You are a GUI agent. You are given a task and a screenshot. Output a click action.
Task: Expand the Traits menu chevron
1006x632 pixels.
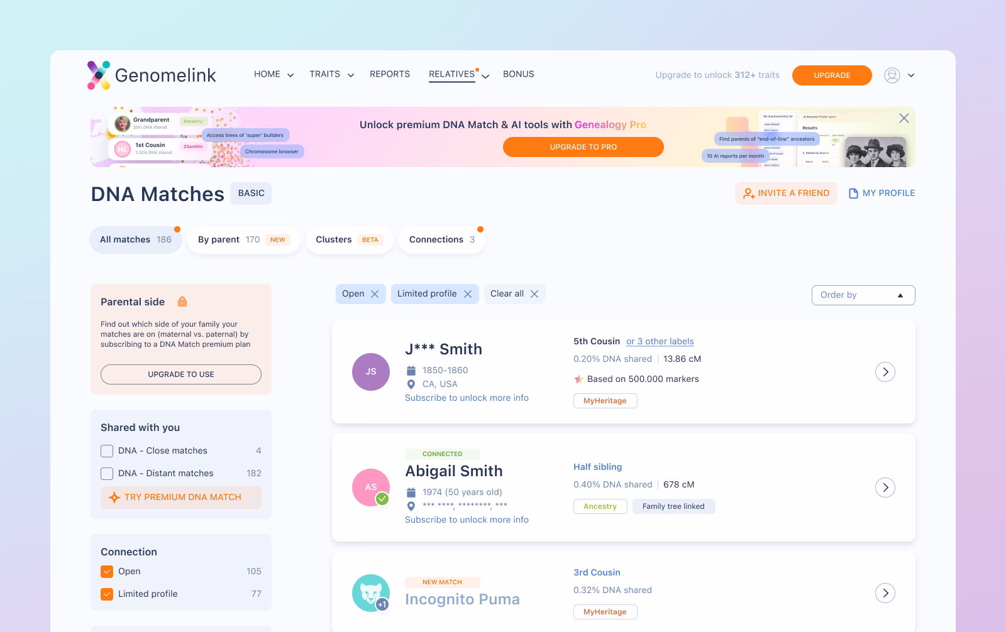coord(351,75)
